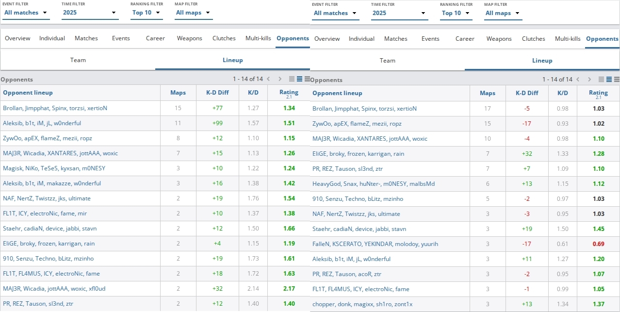The image size is (620, 312).
Task: Open Map Filter All maps dropdown, left panel
Action: [x=194, y=13]
